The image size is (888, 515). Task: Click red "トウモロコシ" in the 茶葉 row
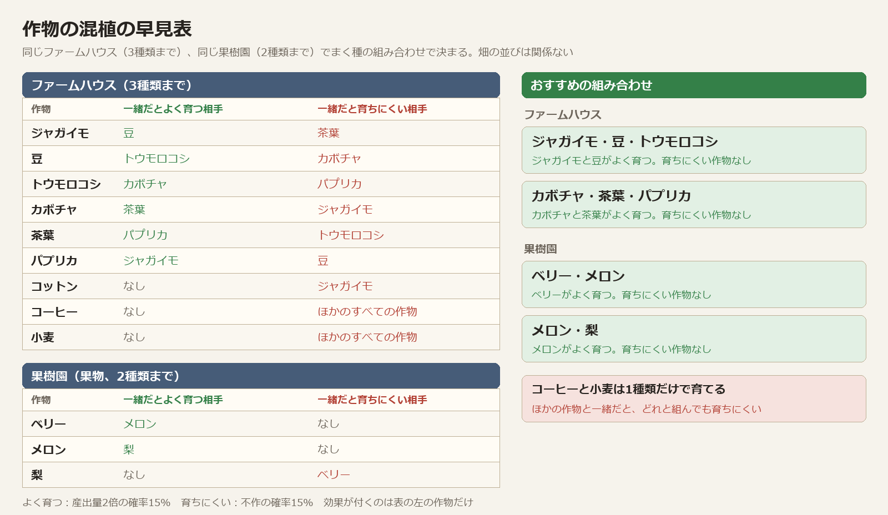[351, 235]
